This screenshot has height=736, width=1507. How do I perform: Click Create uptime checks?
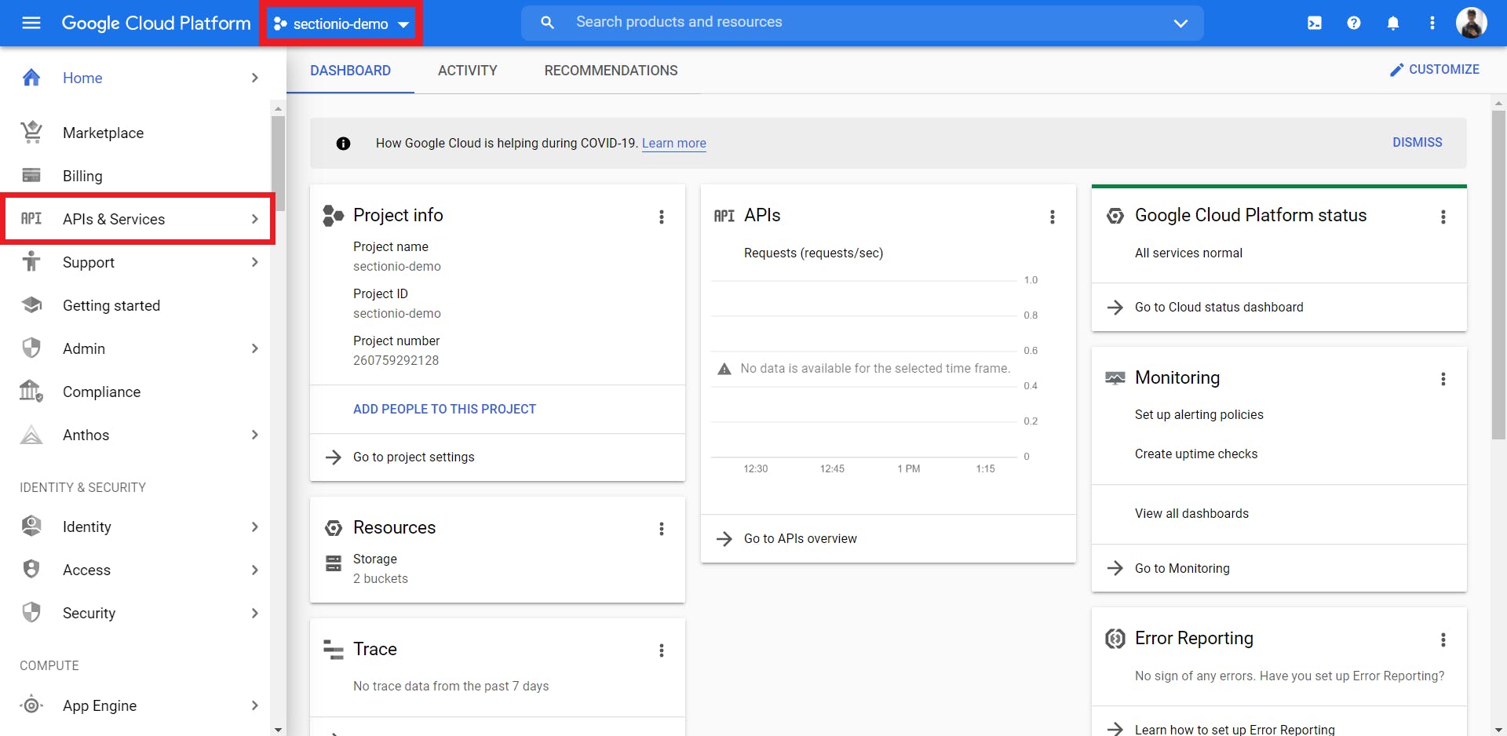[1196, 454]
